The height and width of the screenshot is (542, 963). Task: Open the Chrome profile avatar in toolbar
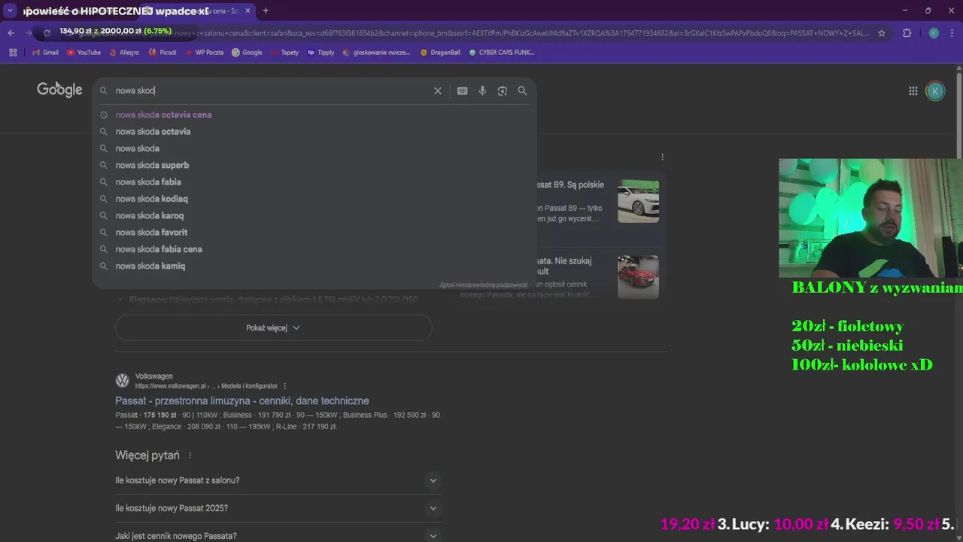point(934,33)
